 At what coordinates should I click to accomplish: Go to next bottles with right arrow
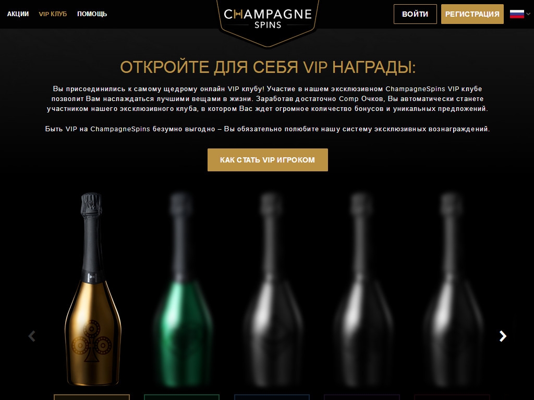click(x=503, y=336)
